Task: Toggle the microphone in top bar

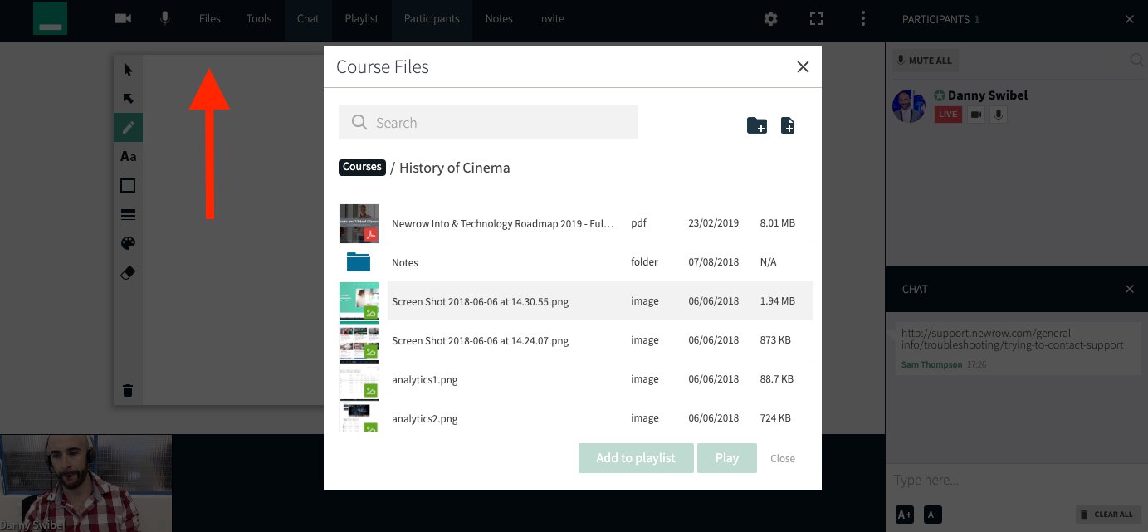Action: click(x=165, y=18)
